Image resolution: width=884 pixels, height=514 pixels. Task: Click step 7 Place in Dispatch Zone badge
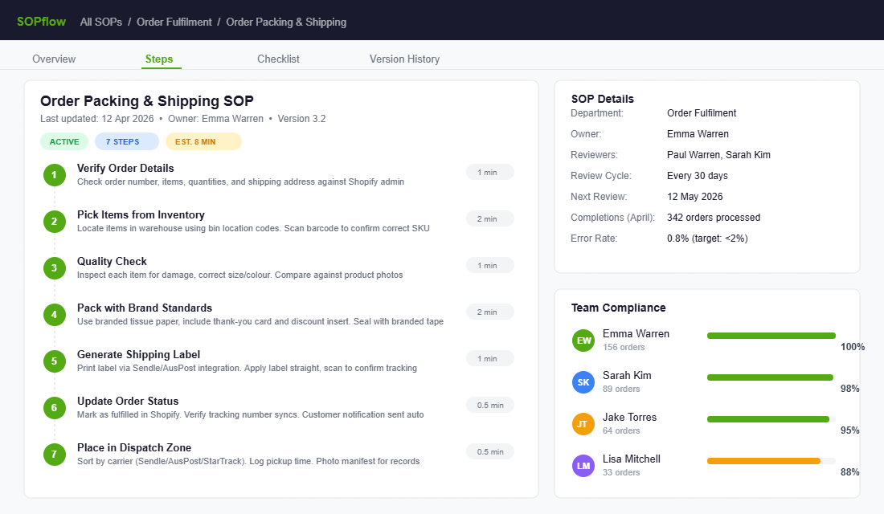(54, 454)
